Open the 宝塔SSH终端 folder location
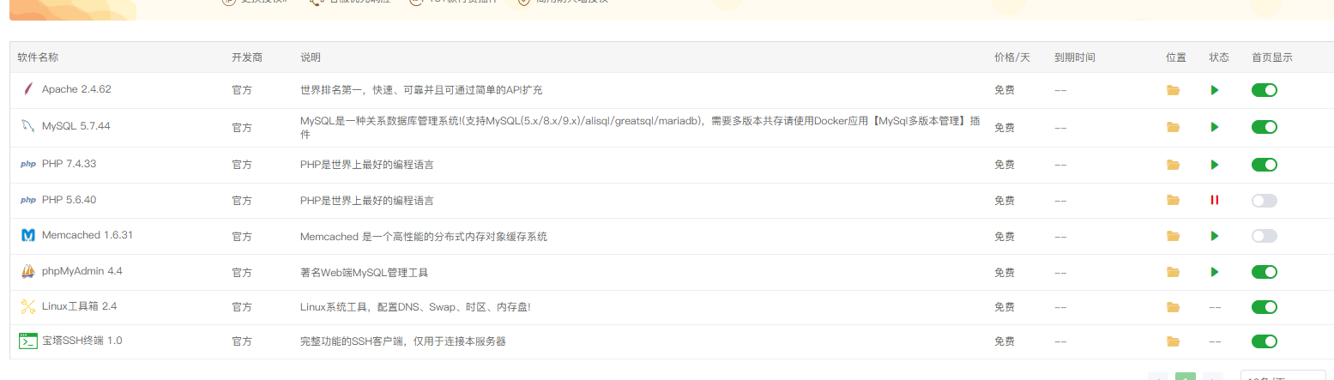The image size is (1334, 380). point(1174,341)
